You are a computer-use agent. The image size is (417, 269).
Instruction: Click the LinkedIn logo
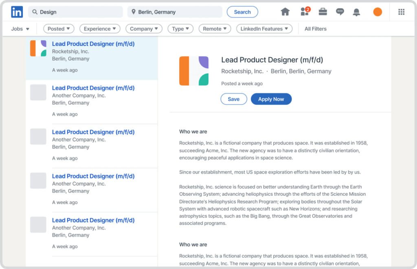[x=17, y=12]
